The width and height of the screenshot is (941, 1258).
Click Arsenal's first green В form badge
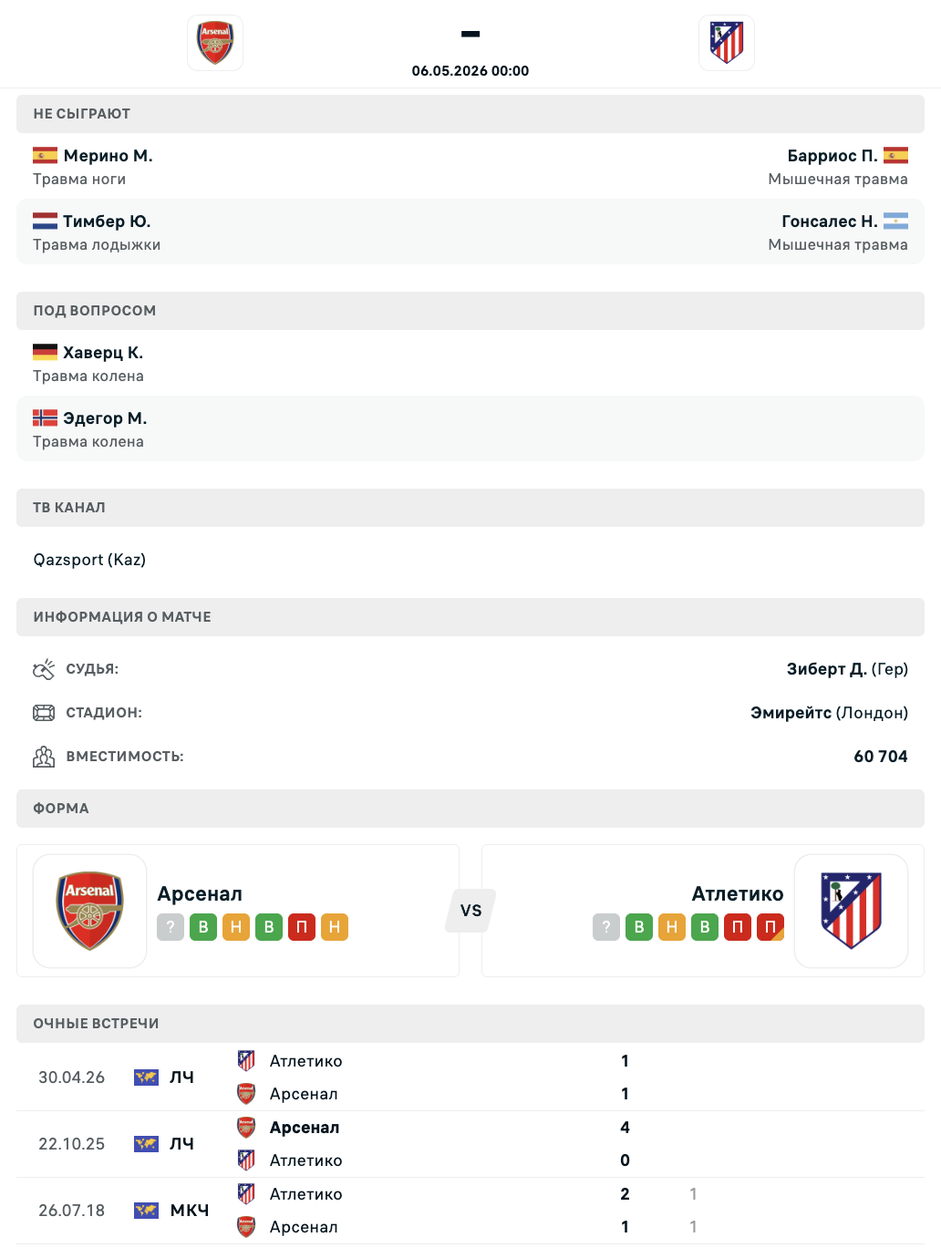[x=203, y=927]
